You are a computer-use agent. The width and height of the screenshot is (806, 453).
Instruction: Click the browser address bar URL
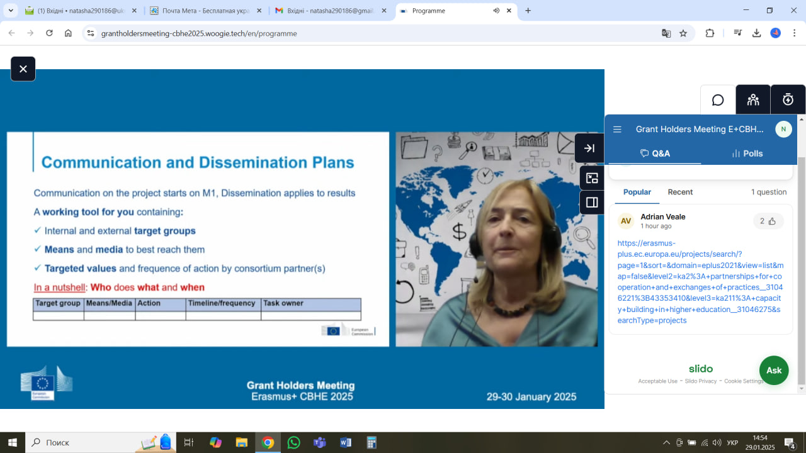pyautogui.click(x=199, y=33)
